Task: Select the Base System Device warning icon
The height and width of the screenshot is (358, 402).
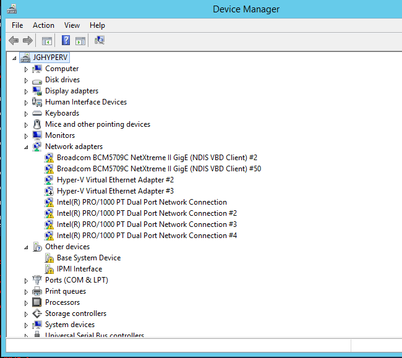Action: click(x=49, y=258)
